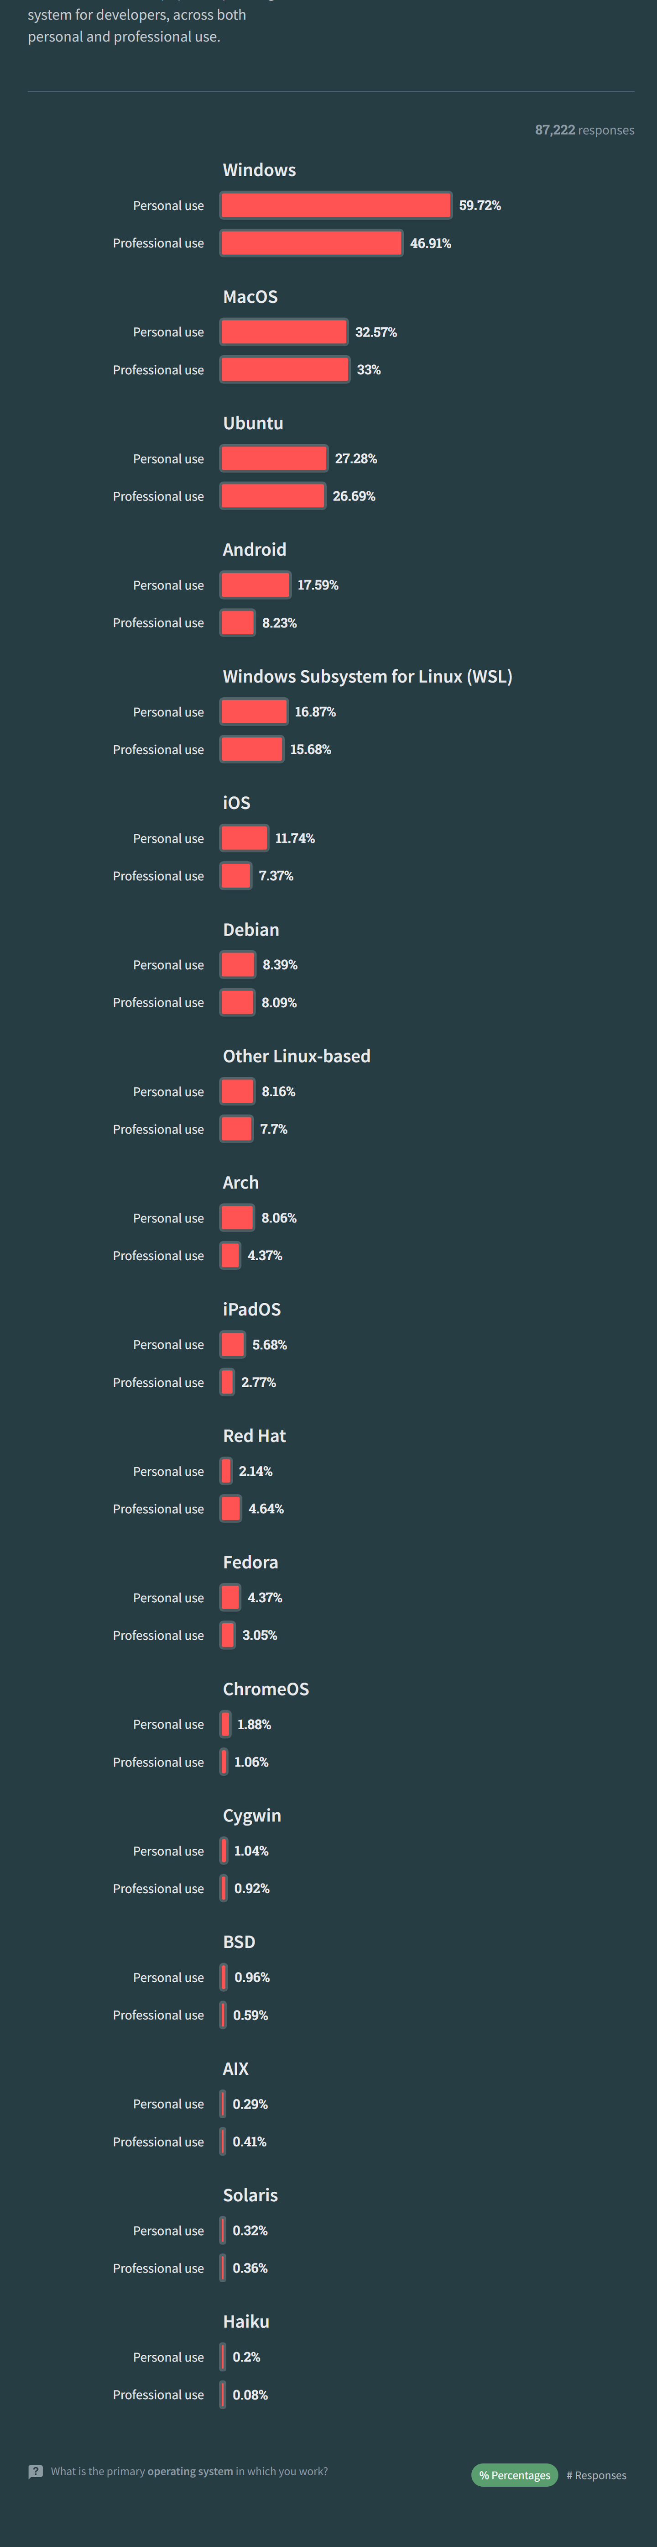The width and height of the screenshot is (657, 2547).
Task: Click the ChromeOS Personal use bar
Action: pyautogui.click(x=225, y=1724)
